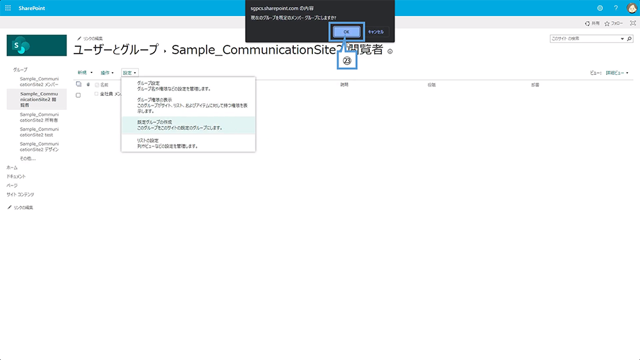Open the 操作 dropdown menu
Screen dimensions: 640x360
[107, 72]
